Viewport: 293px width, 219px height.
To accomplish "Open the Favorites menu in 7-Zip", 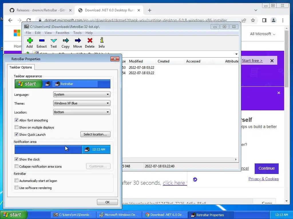I will click(x=62, y=33).
